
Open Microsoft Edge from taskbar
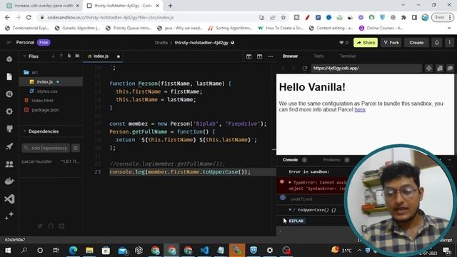(x=73, y=251)
